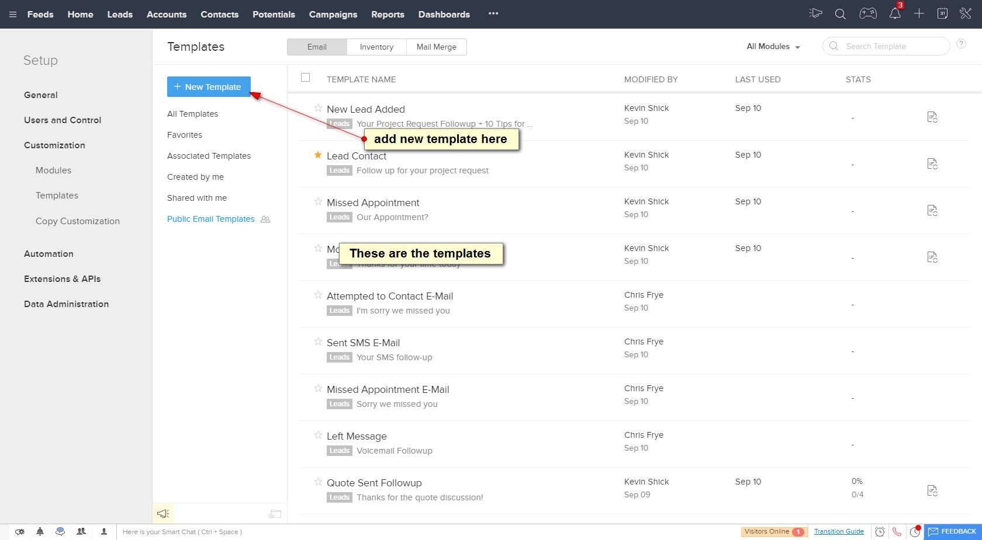This screenshot has width=982, height=540.
Task: Open the notifications bell icon
Action: point(895,14)
